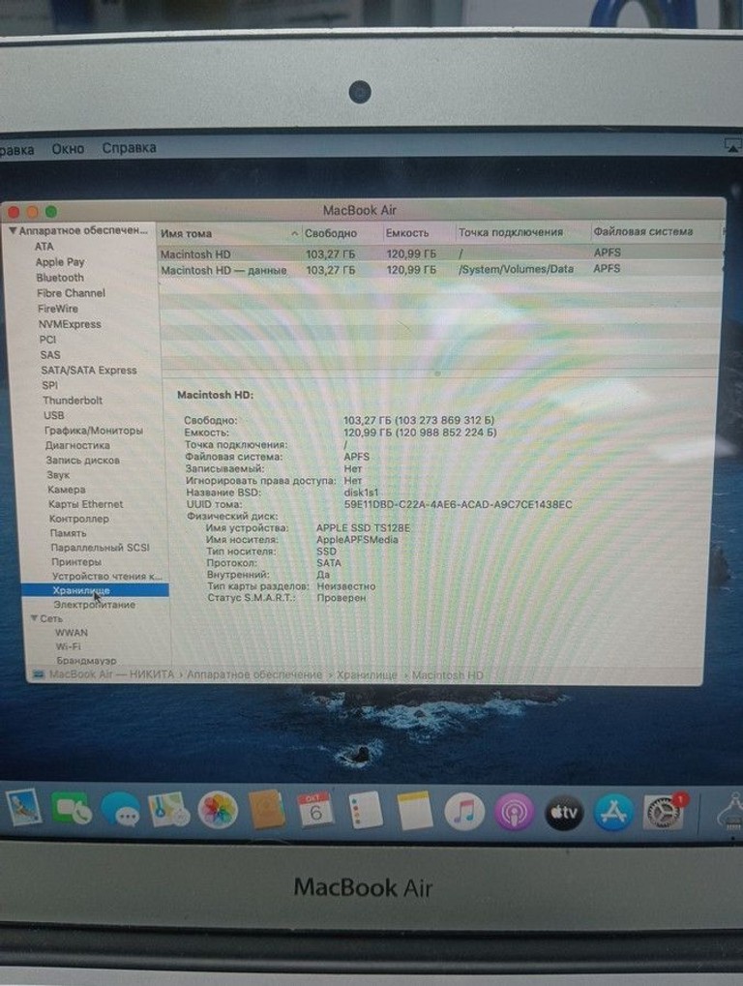The width and height of the screenshot is (743, 986).
Task: Open Podcasts from the dock
Action: point(514,812)
